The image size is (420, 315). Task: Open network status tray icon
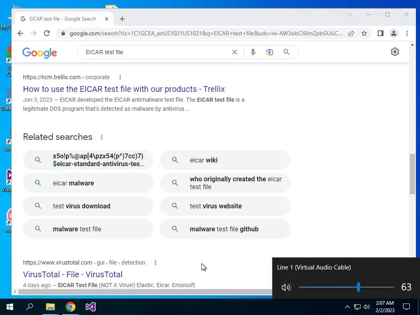(x=357, y=307)
